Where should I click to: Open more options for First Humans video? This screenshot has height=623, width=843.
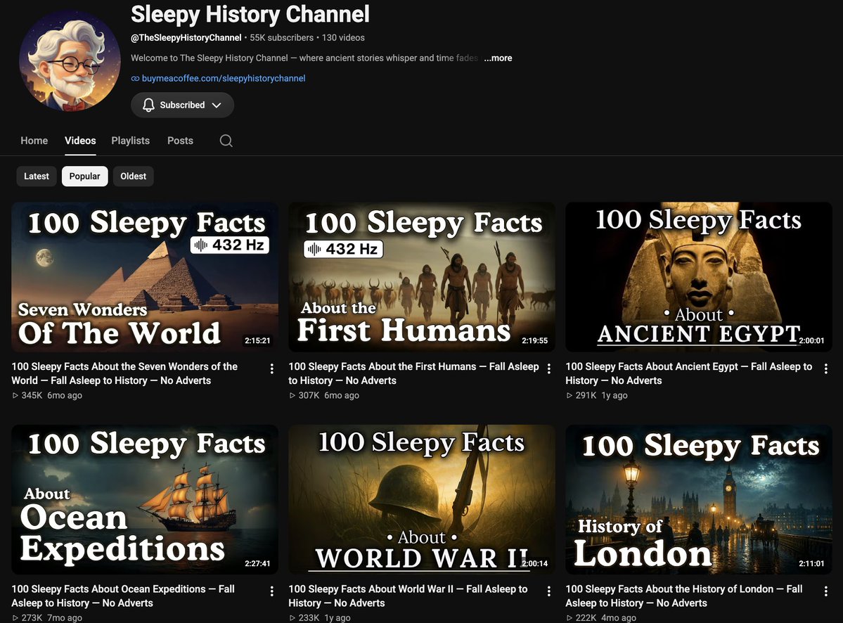coord(549,368)
